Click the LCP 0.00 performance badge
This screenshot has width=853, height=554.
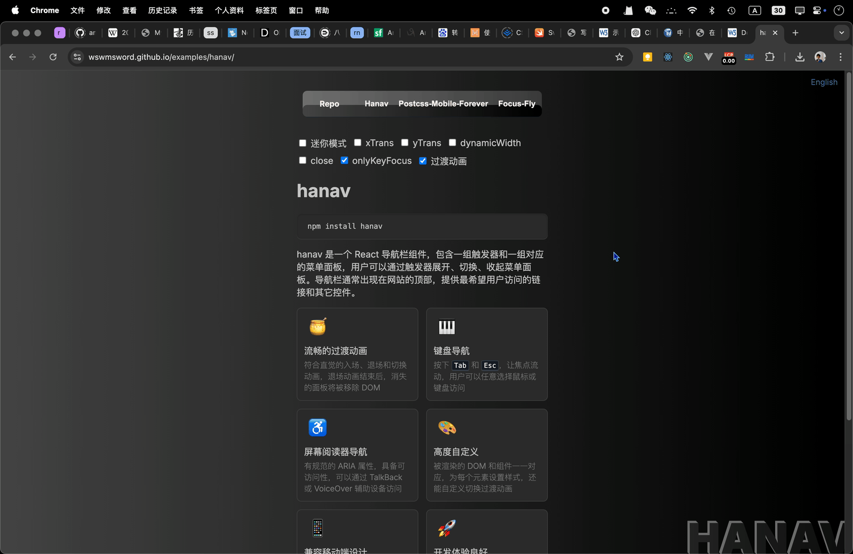pos(728,57)
